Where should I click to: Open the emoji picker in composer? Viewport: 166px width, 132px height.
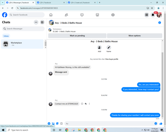click(156, 123)
